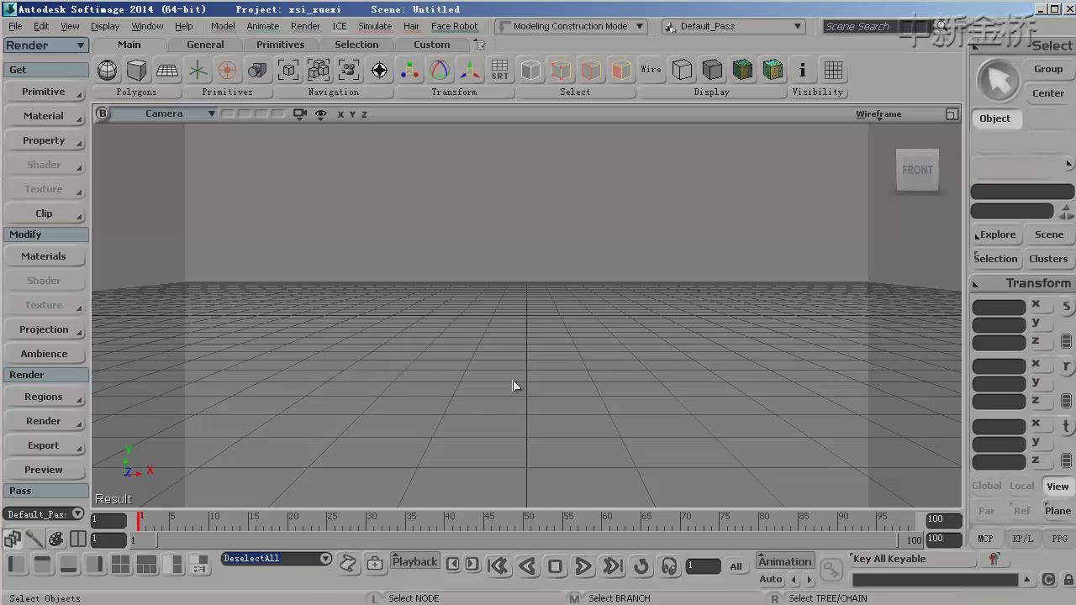Select the Scale transform tool icon
This screenshot has width=1076, height=605.
[x=409, y=70]
